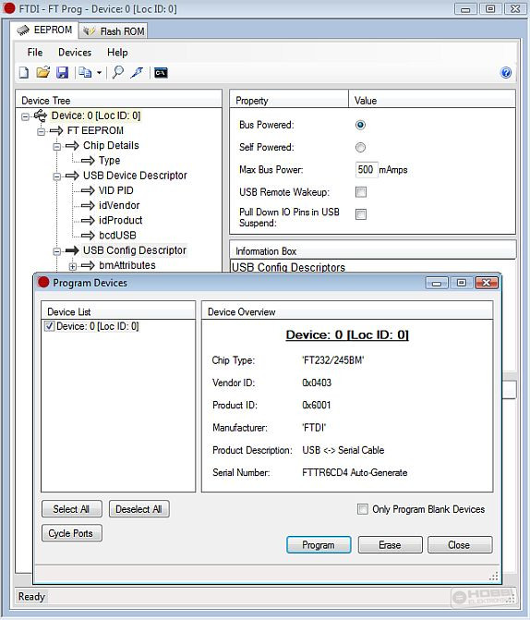Click the Max Bus Power field
The width and height of the screenshot is (530, 620).
[366, 170]
